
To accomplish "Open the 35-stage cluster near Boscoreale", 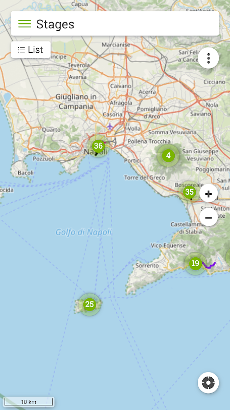I will 189,192.
